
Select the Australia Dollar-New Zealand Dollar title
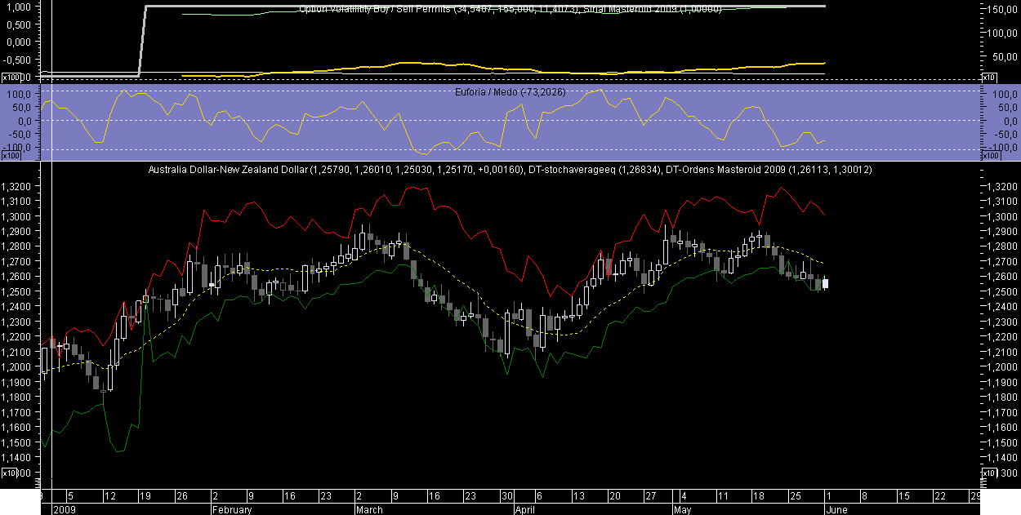coord(227,170)
